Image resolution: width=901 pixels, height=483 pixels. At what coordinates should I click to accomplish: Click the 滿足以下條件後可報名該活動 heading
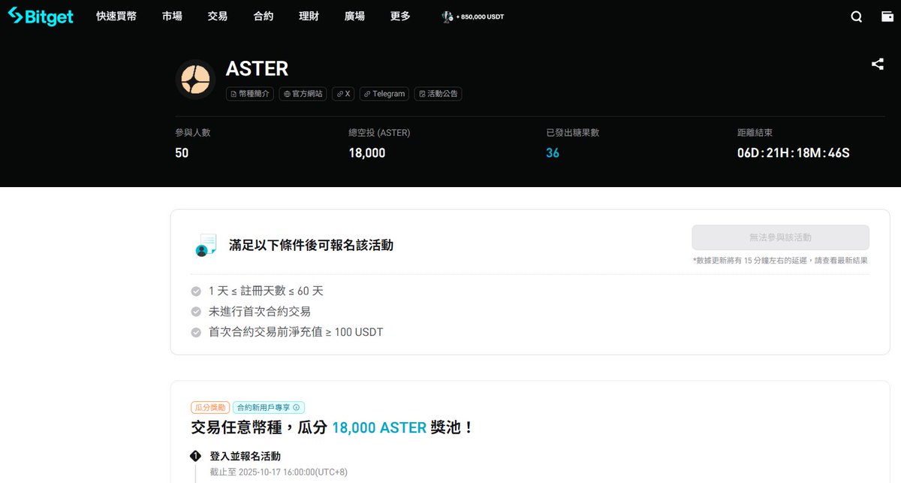pos(311,245)
